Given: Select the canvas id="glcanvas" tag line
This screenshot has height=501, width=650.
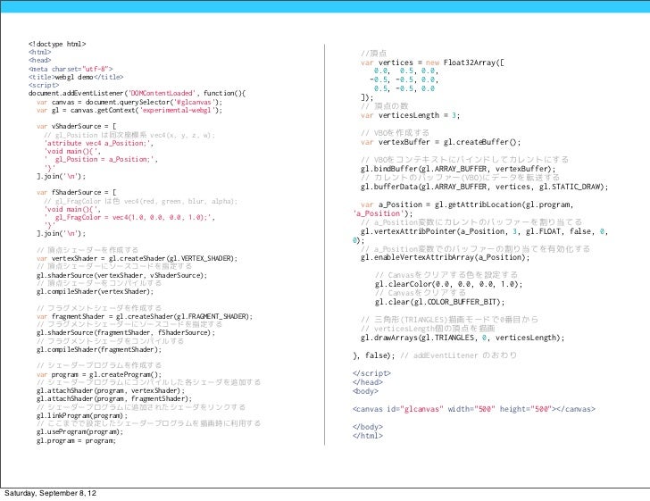Looking at the screenshot, I should coord(474,409).
